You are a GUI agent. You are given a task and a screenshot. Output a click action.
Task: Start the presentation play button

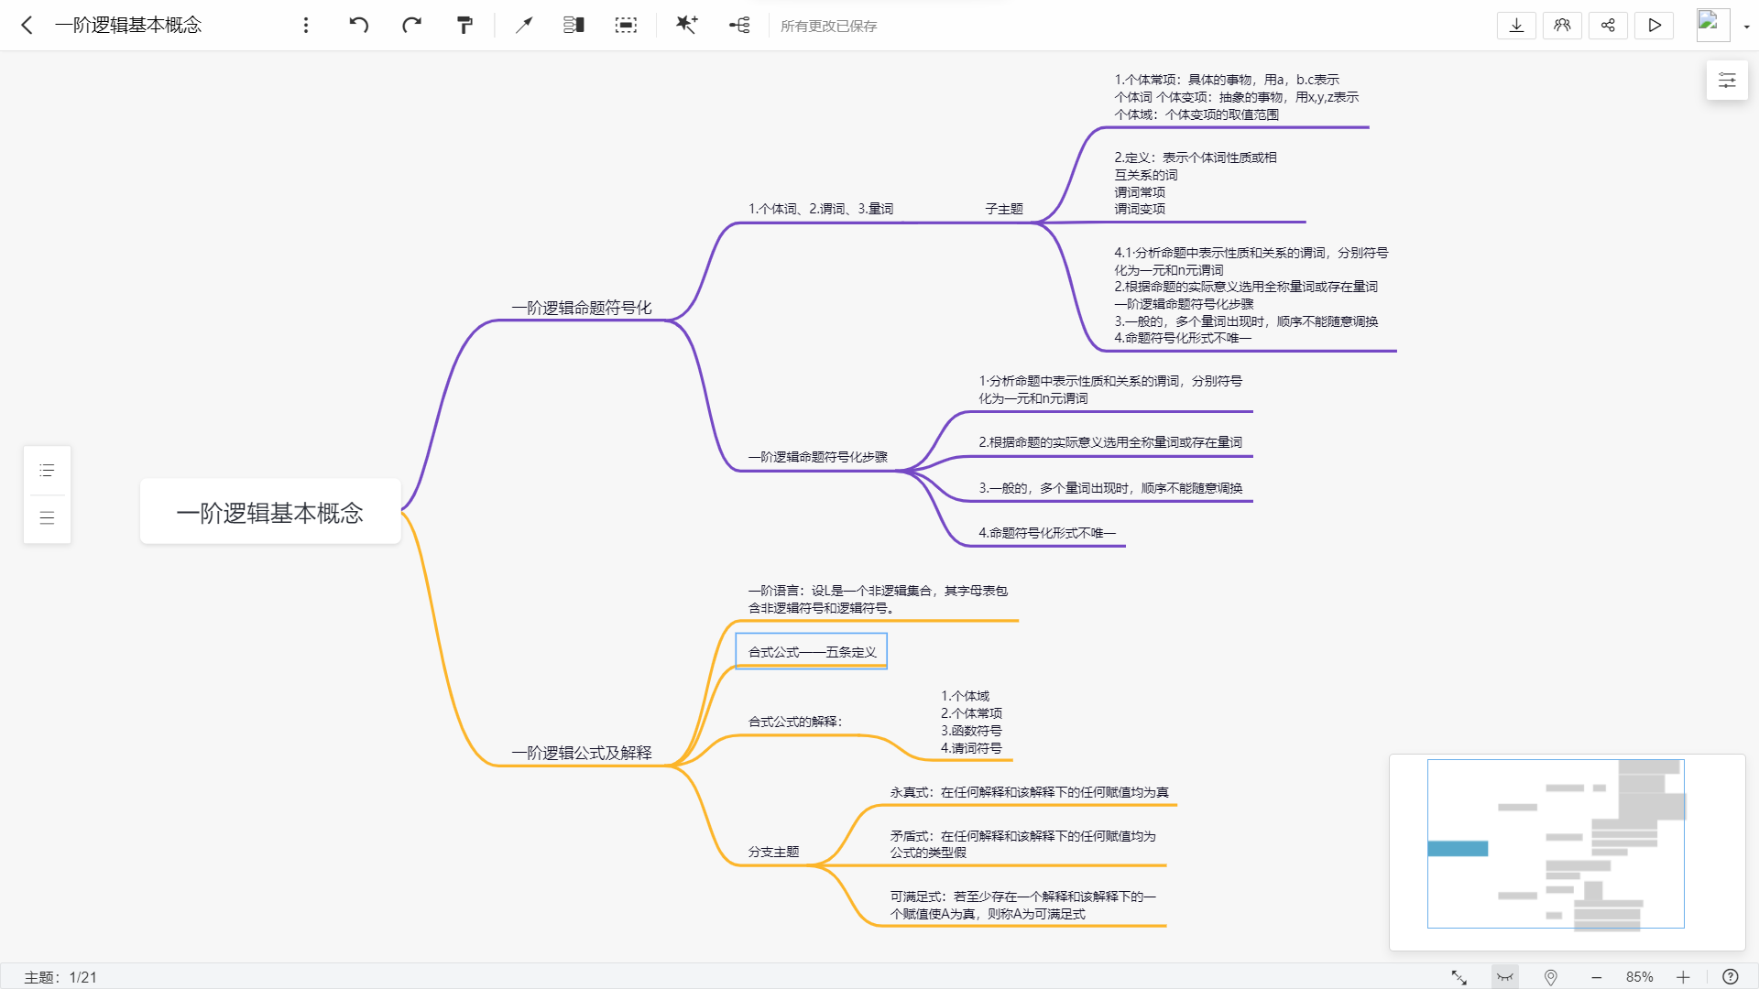1654,25
